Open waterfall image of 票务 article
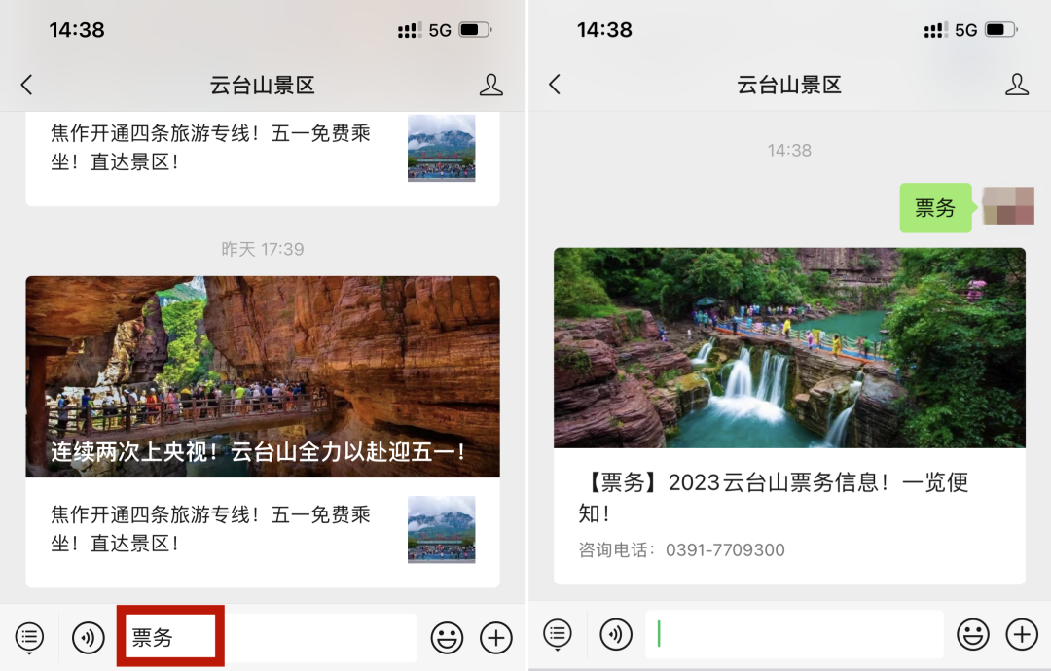The height and width of the screenshot is (671, 1051). [789, 347]
